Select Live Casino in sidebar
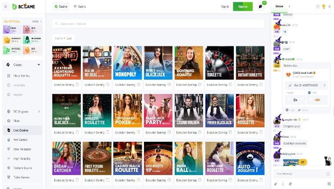Screen dimensions: 334x189 click(x=23, y=130)
